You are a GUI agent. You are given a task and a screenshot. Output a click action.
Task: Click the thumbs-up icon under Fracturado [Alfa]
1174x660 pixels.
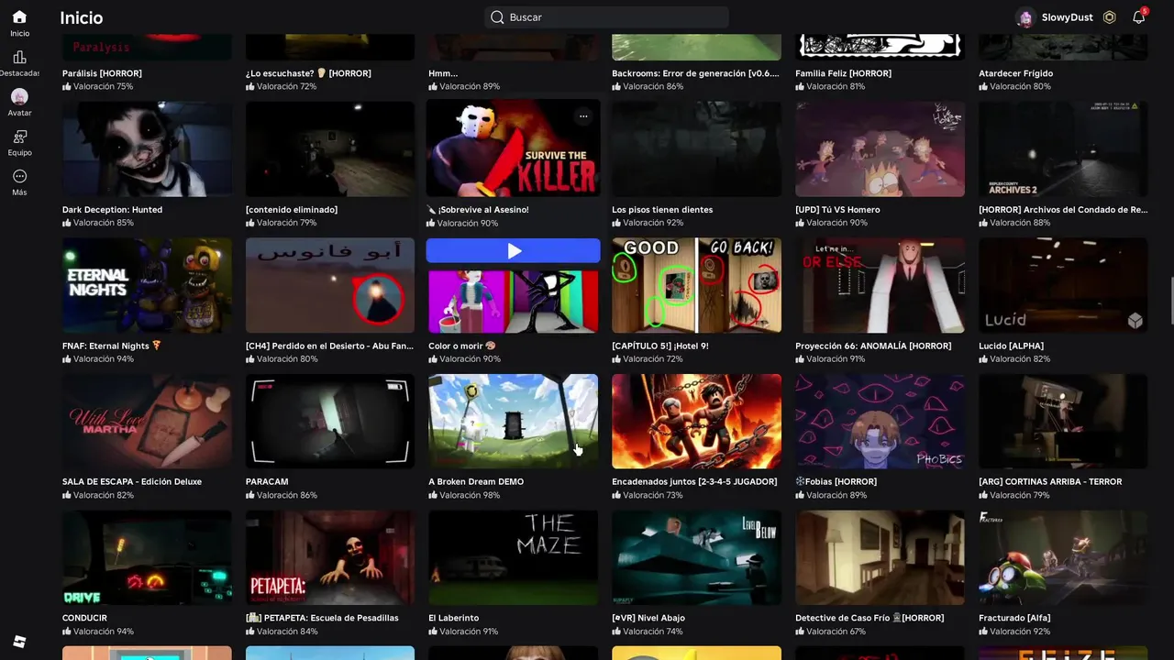click(x=983, y=632)
